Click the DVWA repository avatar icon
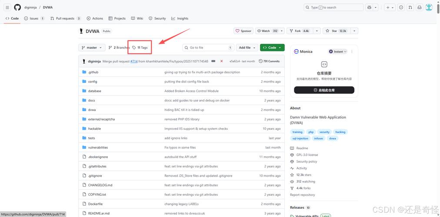 [x=81, y=31]
